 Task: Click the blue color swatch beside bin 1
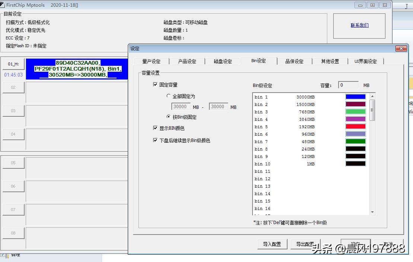355,97
